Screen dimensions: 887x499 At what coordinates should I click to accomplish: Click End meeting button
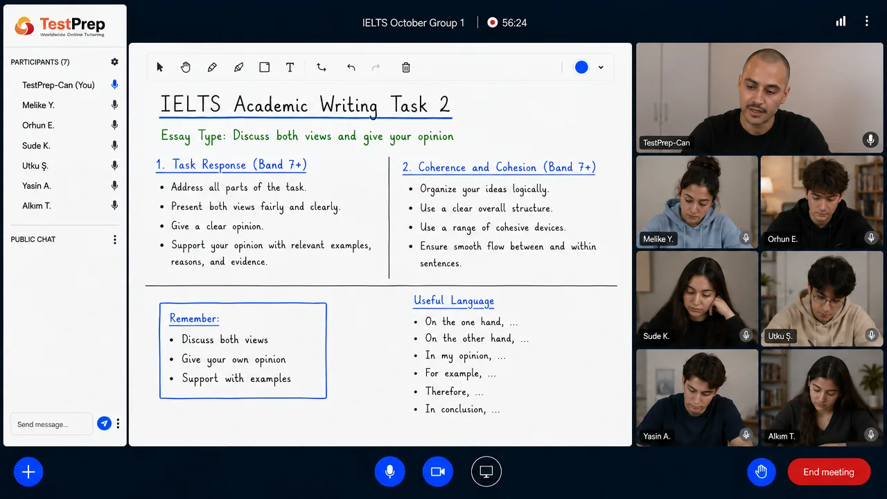click(829, 472)
